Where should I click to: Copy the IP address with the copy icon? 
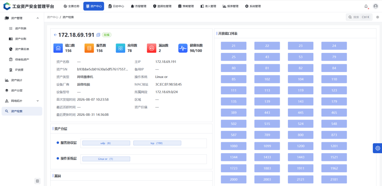pyautogui.click(x=98, y=35)
